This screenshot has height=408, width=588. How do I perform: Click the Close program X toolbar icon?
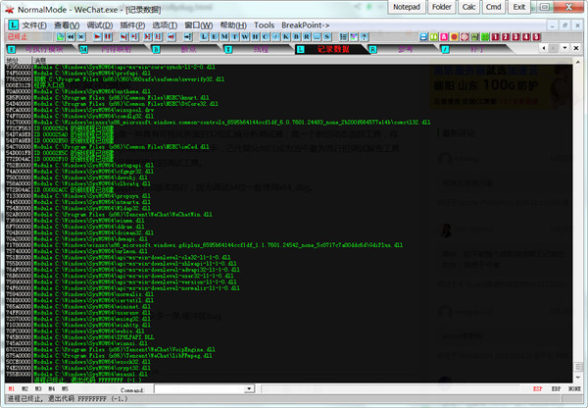pos(81,37)
